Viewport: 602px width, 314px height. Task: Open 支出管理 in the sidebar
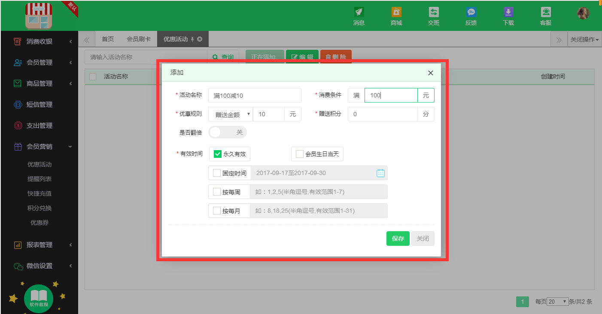[x=40, y=126]
